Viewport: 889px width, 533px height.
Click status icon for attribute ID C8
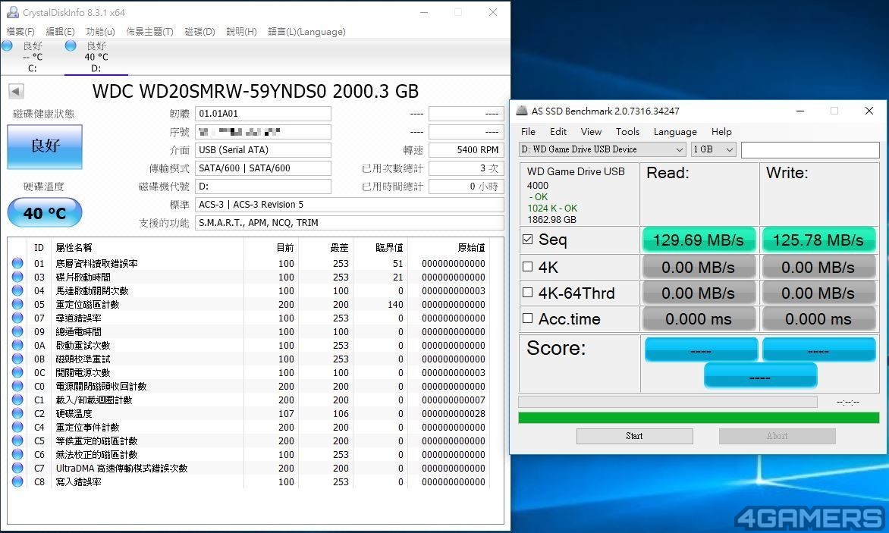17,481
